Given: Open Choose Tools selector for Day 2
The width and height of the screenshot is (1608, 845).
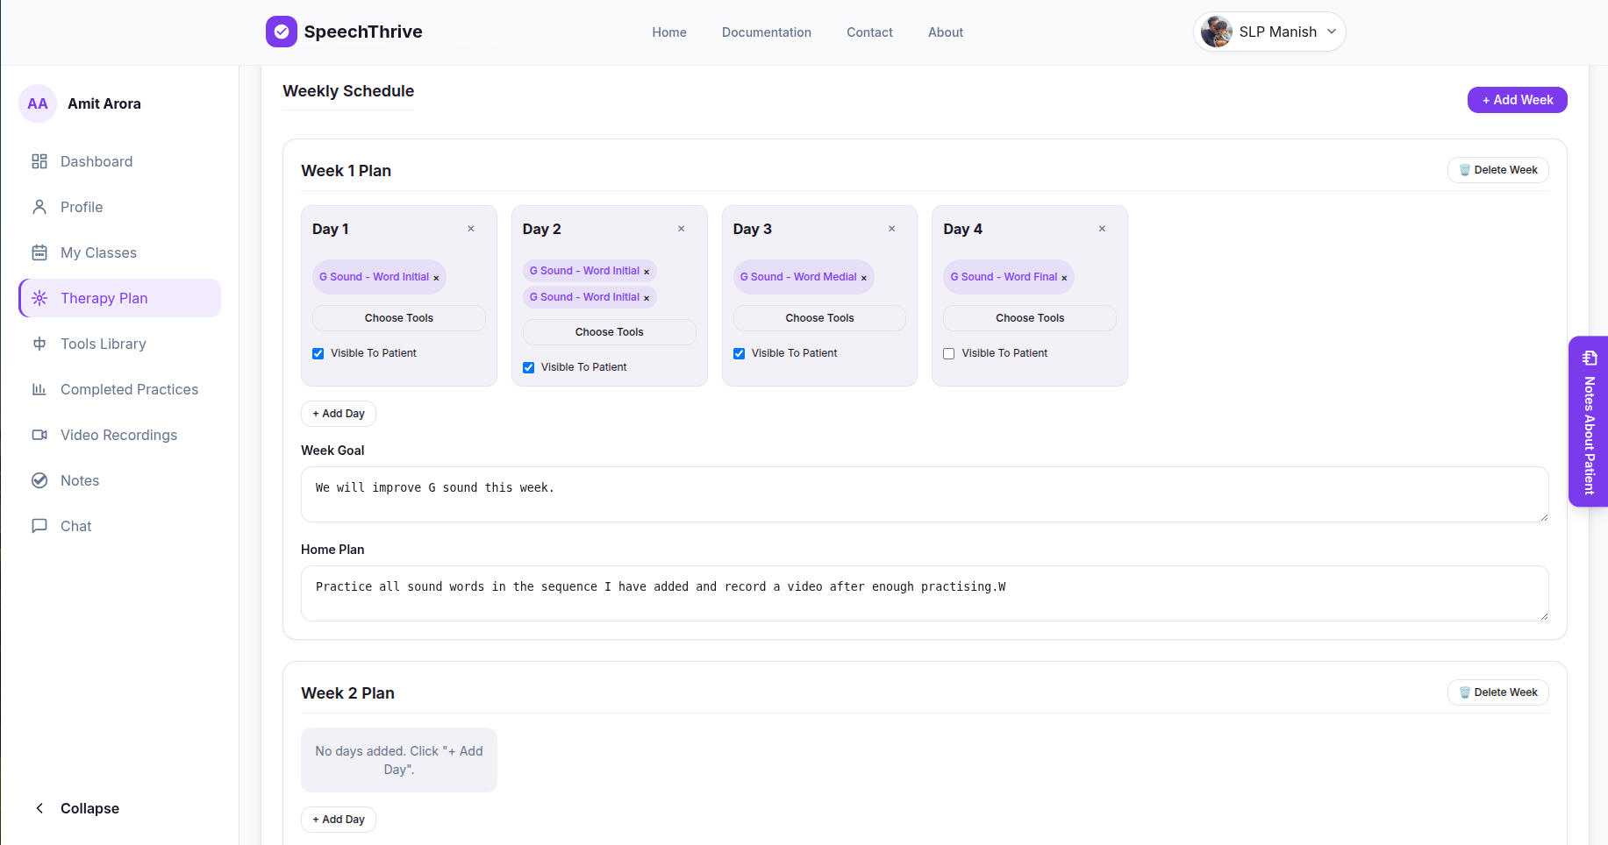Looking at the screenshot, I should click(610, 332).
